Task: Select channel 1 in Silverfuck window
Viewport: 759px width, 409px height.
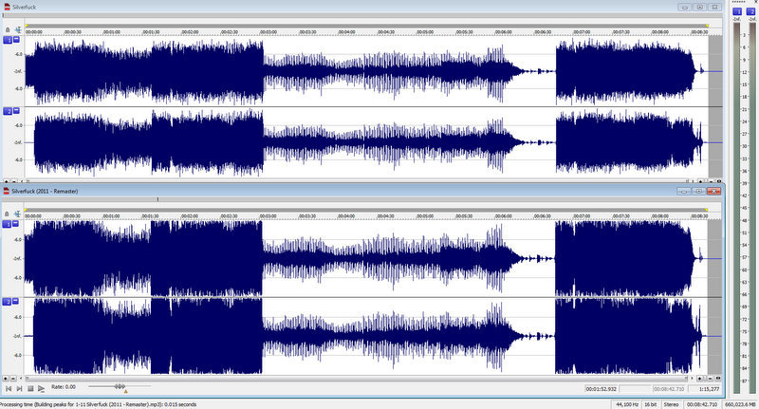Action: 8,40
